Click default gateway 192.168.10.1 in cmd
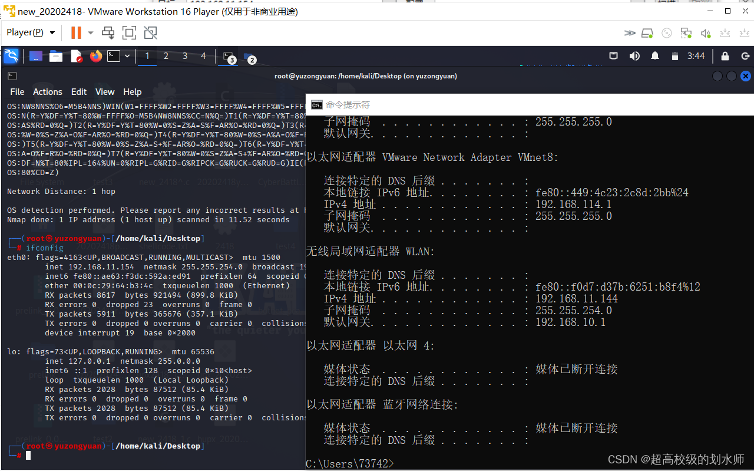Screen dimensions: 754x471 tap(571, 322)
